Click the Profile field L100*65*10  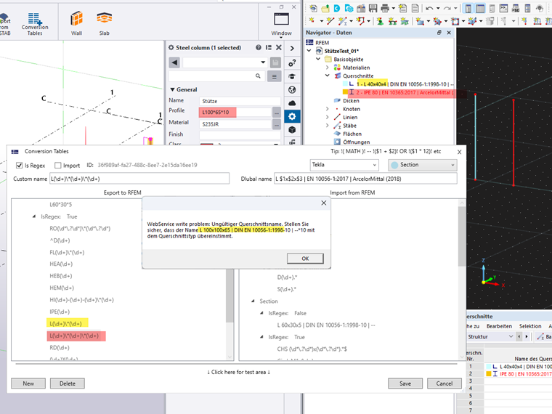[235, 113]
